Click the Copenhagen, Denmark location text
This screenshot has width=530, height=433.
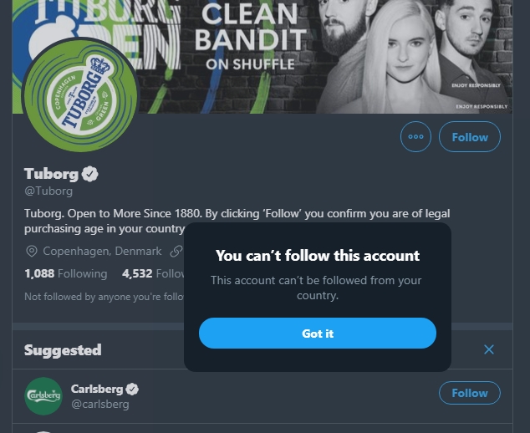[102, 251]
